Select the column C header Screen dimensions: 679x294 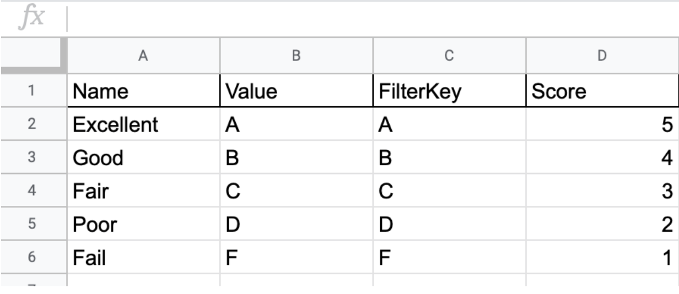[449, 55]
